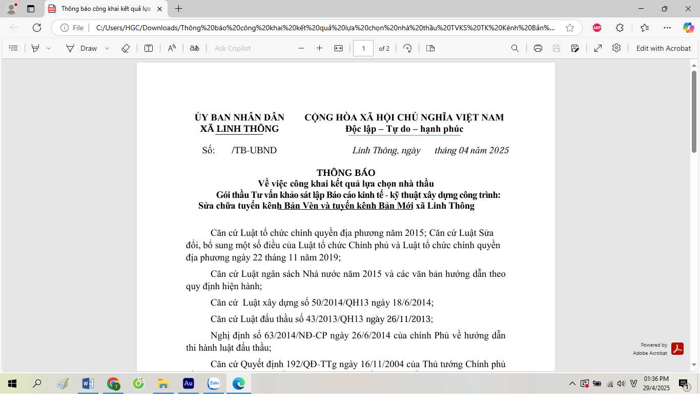Print the PDF document
Image resolution: width=700 pixels, height=403 pixels.
[x=538, y=48]
